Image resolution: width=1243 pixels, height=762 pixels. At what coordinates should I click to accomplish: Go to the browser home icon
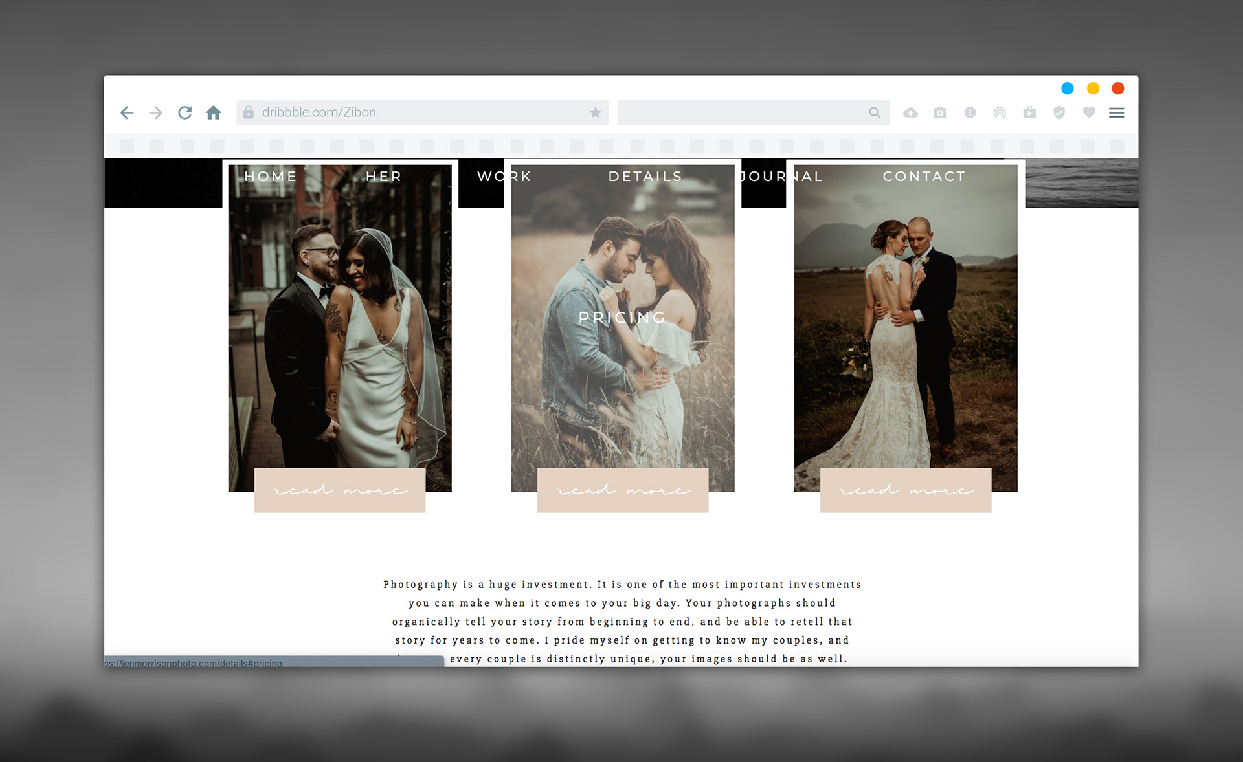(214, 113)
